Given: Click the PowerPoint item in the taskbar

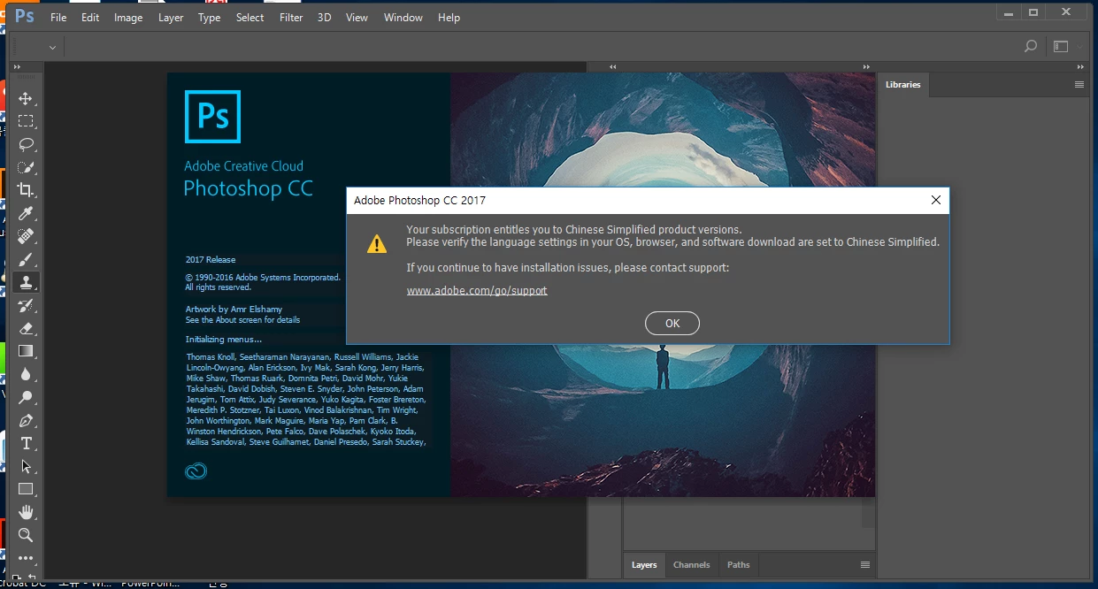Looking at the screenshot, I should tap(150, 584).
